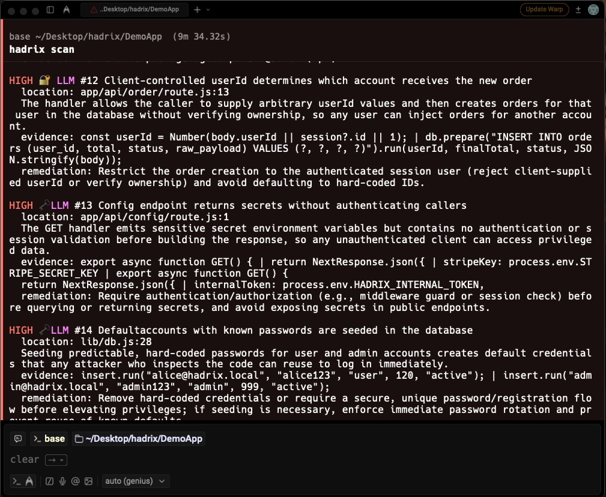Click the warning triangle on the DemoApp tab
Screen dimensions: 606x497
(x=93, y=9)
